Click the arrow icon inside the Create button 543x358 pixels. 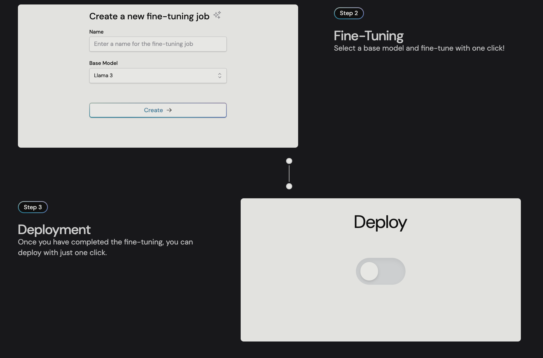pos(169,110)
